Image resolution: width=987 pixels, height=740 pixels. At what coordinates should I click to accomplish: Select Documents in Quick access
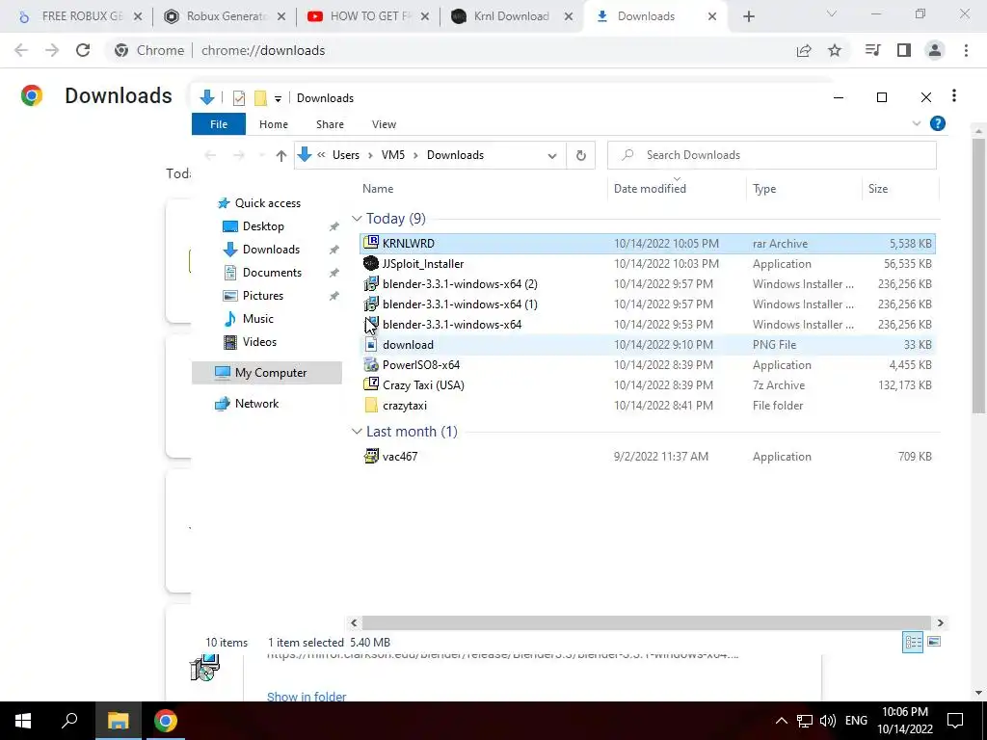click(x=272, y=273)
